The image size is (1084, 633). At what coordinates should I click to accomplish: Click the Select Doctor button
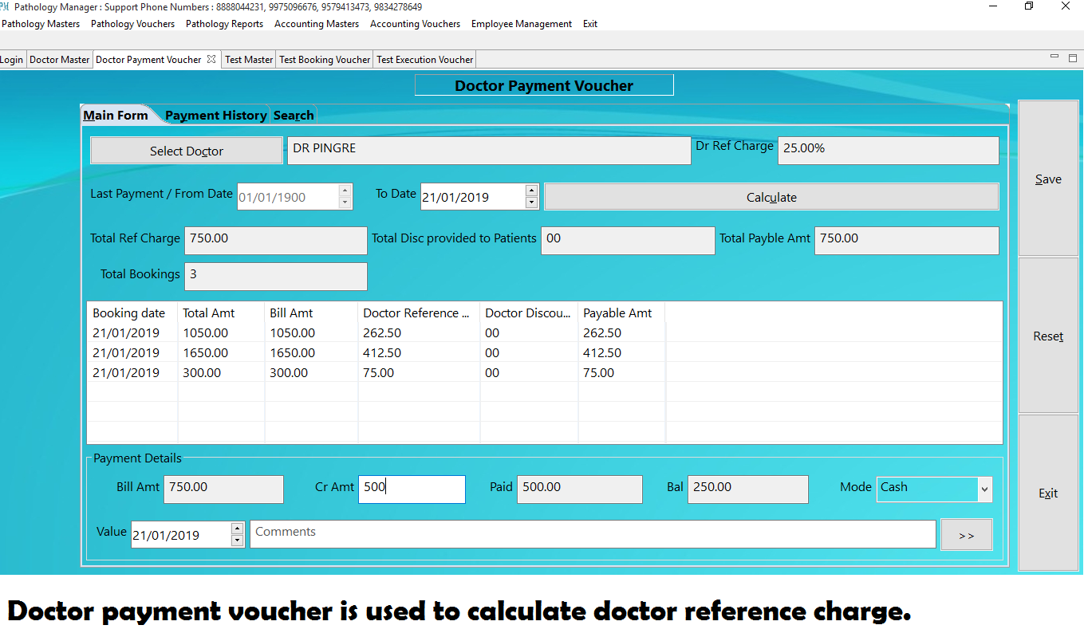pyautogui.click(x=187, y=151)
